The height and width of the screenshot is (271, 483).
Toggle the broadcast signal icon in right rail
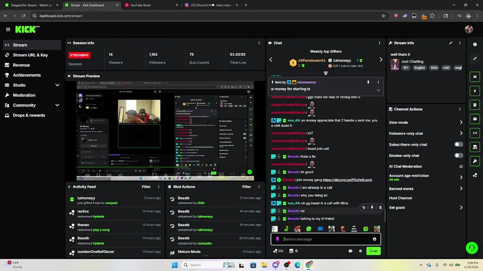pyautogui.click(x=475, y=133)
